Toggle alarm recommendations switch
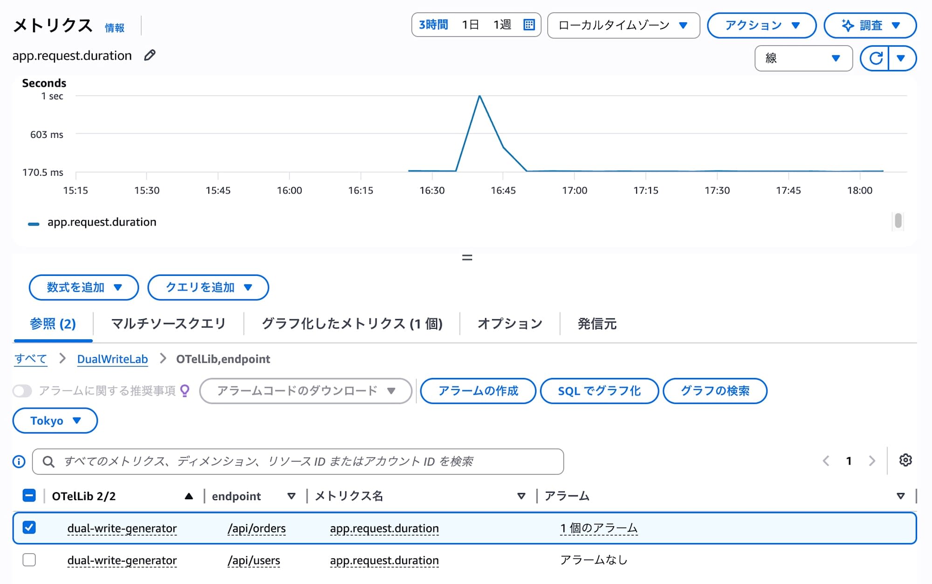This screenshot has height=584, width=932. pos(22,391)
